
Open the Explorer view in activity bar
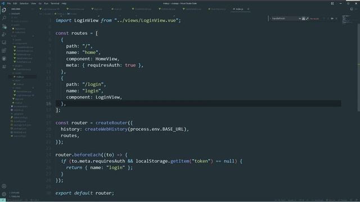(x=4, y=10)
